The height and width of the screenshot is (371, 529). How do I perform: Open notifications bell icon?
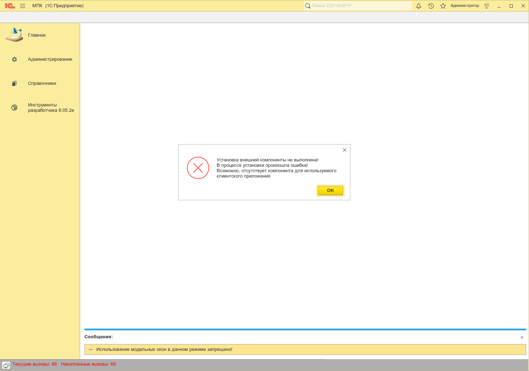point(419,6)
